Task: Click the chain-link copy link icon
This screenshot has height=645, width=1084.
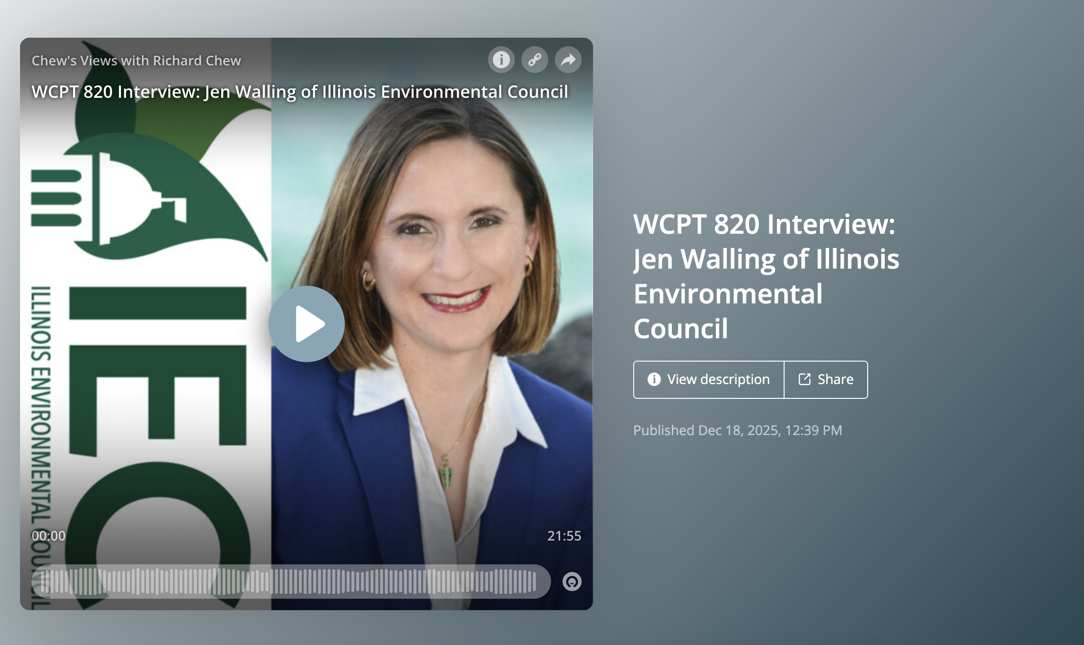Action: (x=534, y=60)
